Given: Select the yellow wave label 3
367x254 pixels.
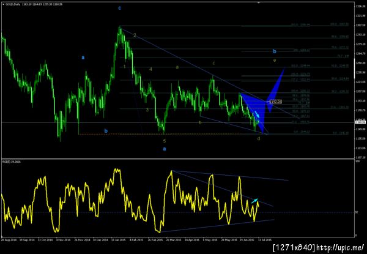Looking at the screenshot, I should coord(147,110).
